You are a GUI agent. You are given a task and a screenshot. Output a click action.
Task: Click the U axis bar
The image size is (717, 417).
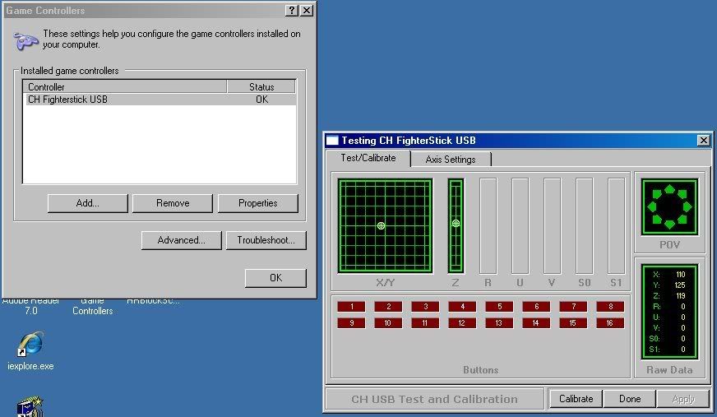click(520, 226)
